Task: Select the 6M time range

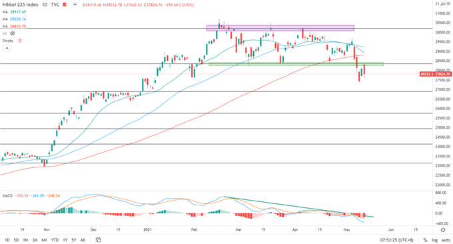Action: [x=44, y=240]
